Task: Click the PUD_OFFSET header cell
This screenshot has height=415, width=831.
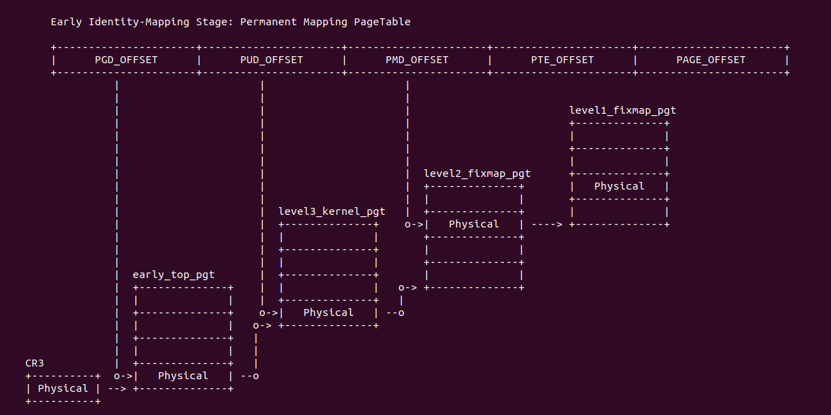Action: tap(271, 60)
